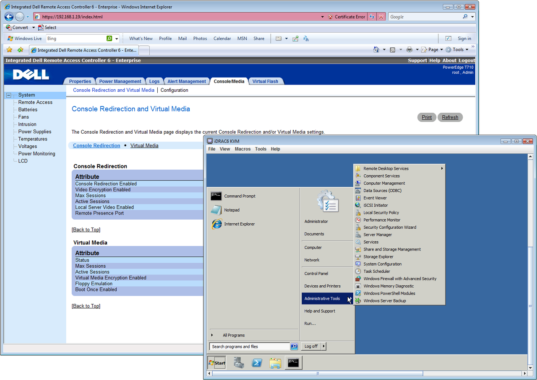Open the Support link in iDRAC header
This screenshot has height=380, width=537.
417,60
